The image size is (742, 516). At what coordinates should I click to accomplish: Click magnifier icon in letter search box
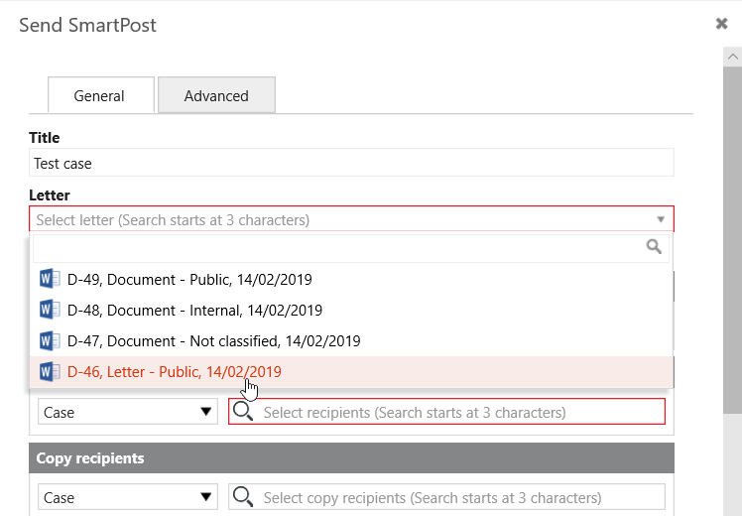click(654, 247)
